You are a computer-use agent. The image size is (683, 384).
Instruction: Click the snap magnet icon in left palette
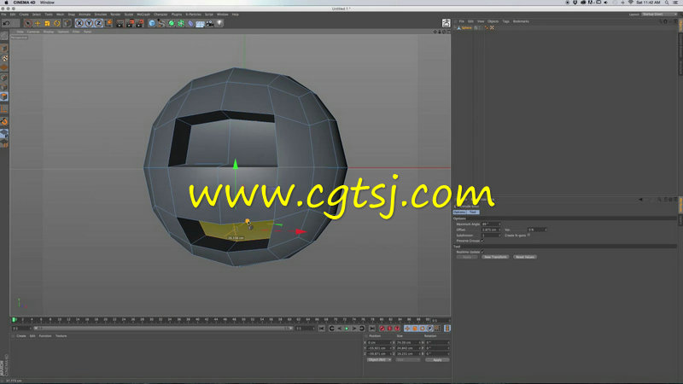pos(4,121)
